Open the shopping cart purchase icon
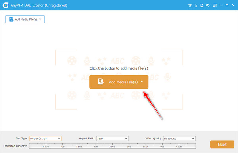 pyautogui.click(x=190, y=6)
